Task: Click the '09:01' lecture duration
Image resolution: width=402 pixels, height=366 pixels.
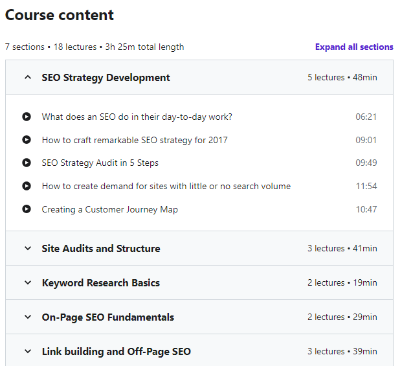Action: pos(366,140)
